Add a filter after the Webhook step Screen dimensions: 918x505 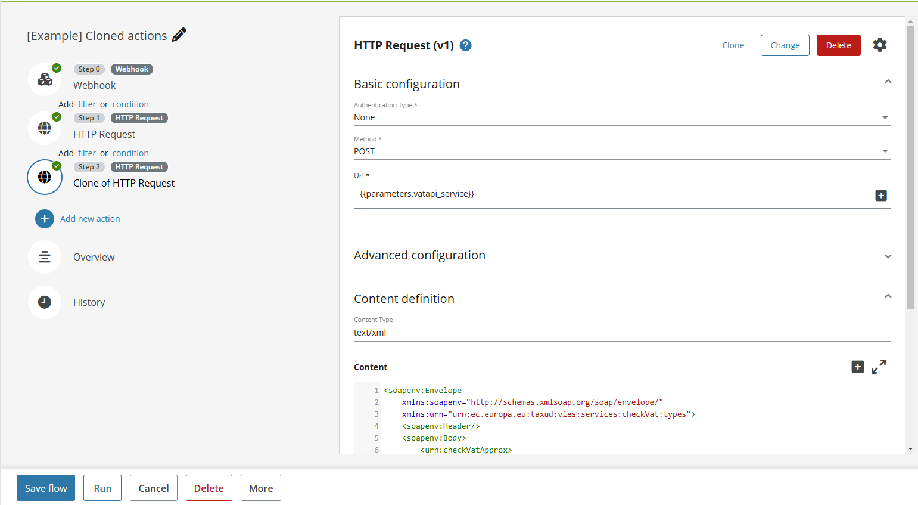click(x=87, y=104)
